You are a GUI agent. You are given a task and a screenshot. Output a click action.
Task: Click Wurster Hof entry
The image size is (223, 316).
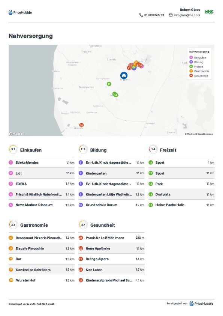(x=42, y=280)
